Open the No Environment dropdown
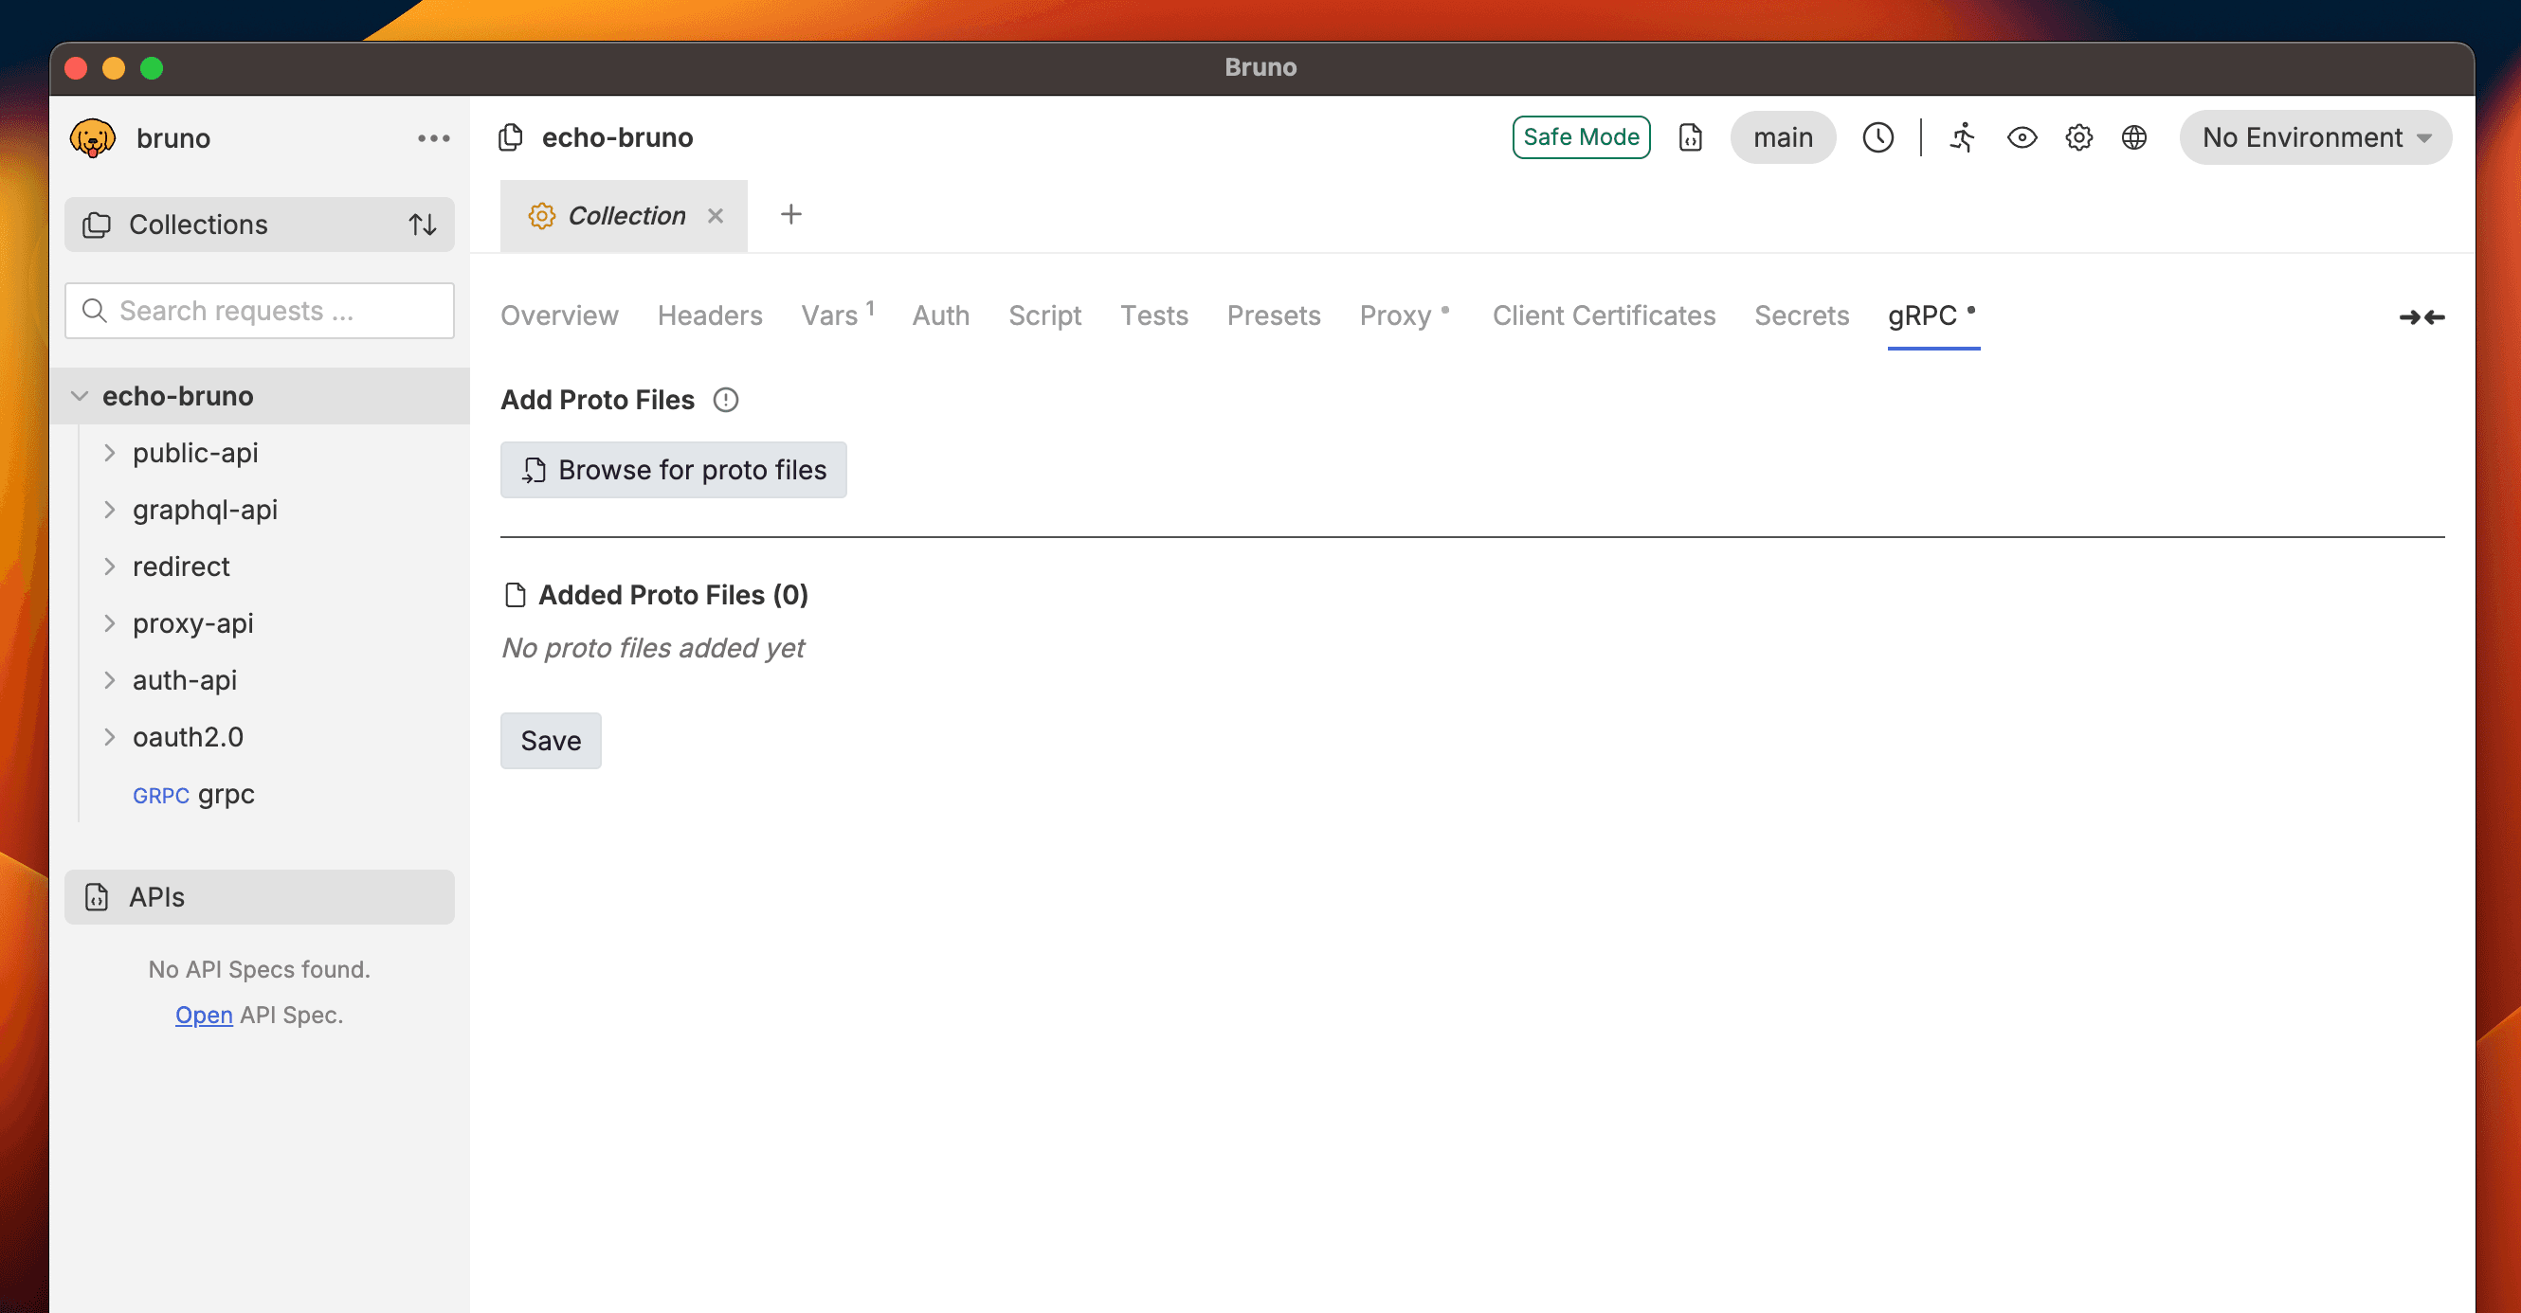The height and width of the screenshot is (1313, 2521). (2315, 138)
